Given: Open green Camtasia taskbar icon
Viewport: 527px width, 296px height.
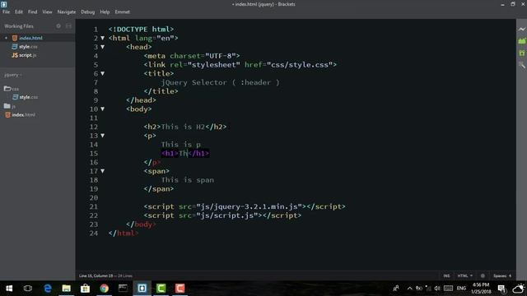Looking at the screenshot, I should click(161, 289).
